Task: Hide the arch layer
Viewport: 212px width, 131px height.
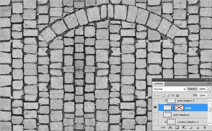Action: click(x=155, y=107)
